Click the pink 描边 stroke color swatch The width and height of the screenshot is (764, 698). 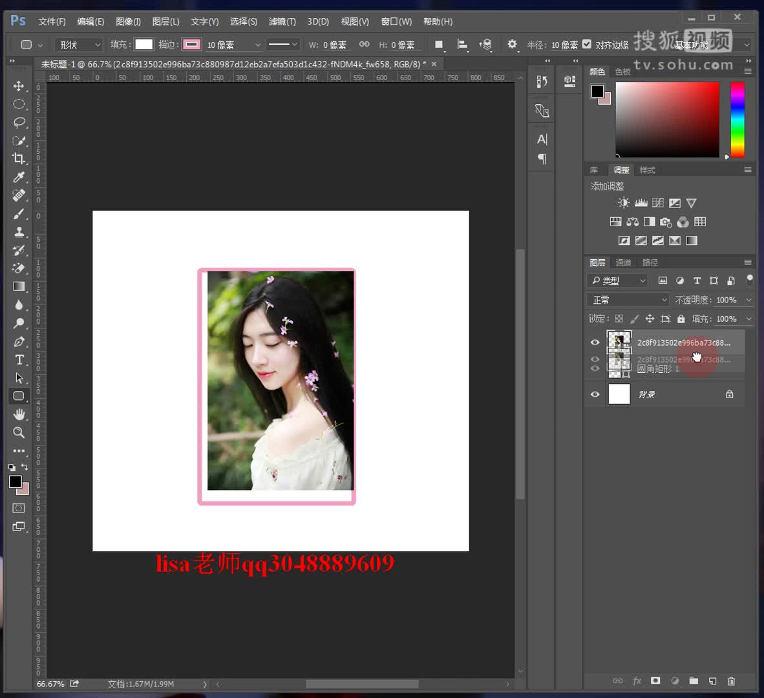pos(191,45)
